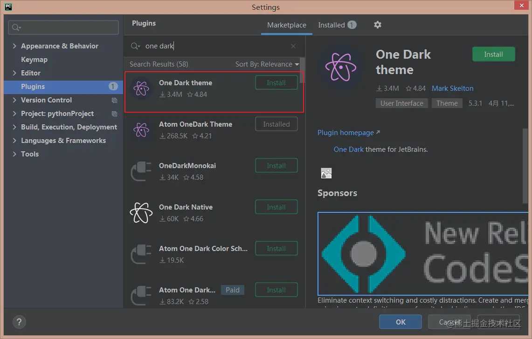Open the Plugin homepage link
Viewport: 532px width, 339px height.
tap(348, 133)
